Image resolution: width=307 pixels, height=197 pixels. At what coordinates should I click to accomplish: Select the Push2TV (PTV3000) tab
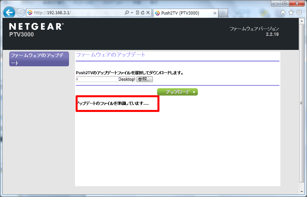[x=185, y=13]
